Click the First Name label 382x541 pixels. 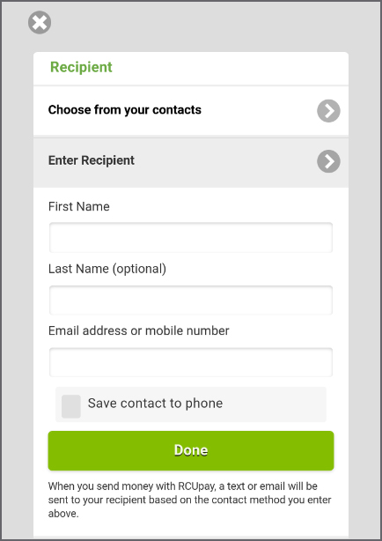[79, 206]
